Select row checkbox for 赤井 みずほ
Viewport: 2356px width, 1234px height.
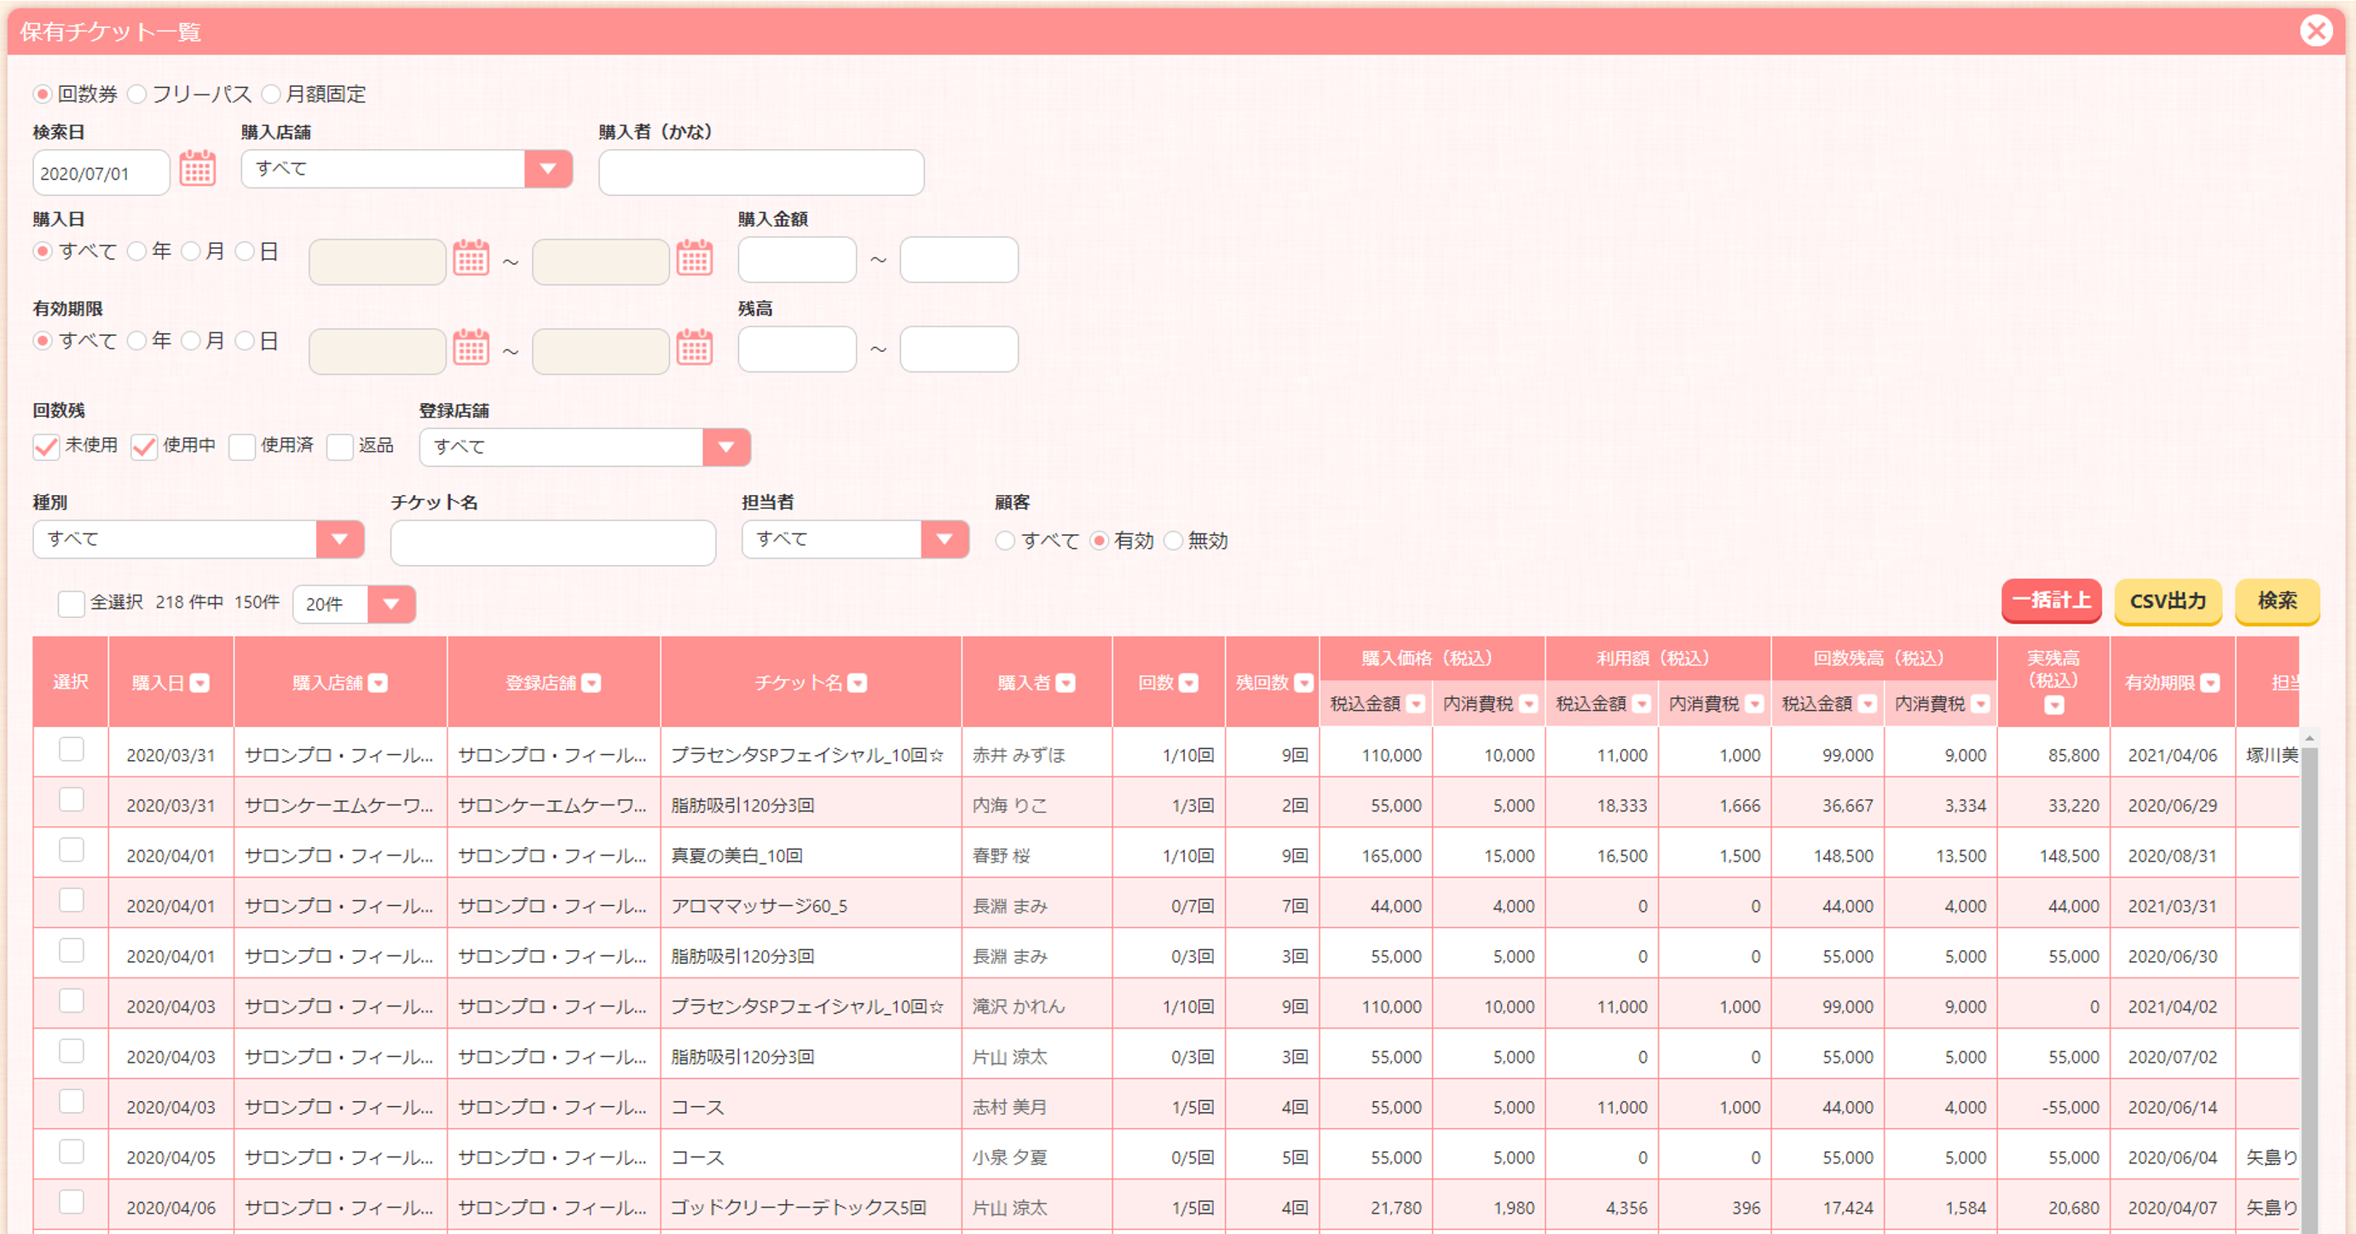click(x=71, y=750)
